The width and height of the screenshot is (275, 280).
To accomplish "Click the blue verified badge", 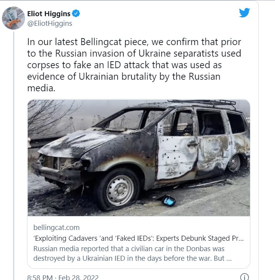I will [76, 13].
